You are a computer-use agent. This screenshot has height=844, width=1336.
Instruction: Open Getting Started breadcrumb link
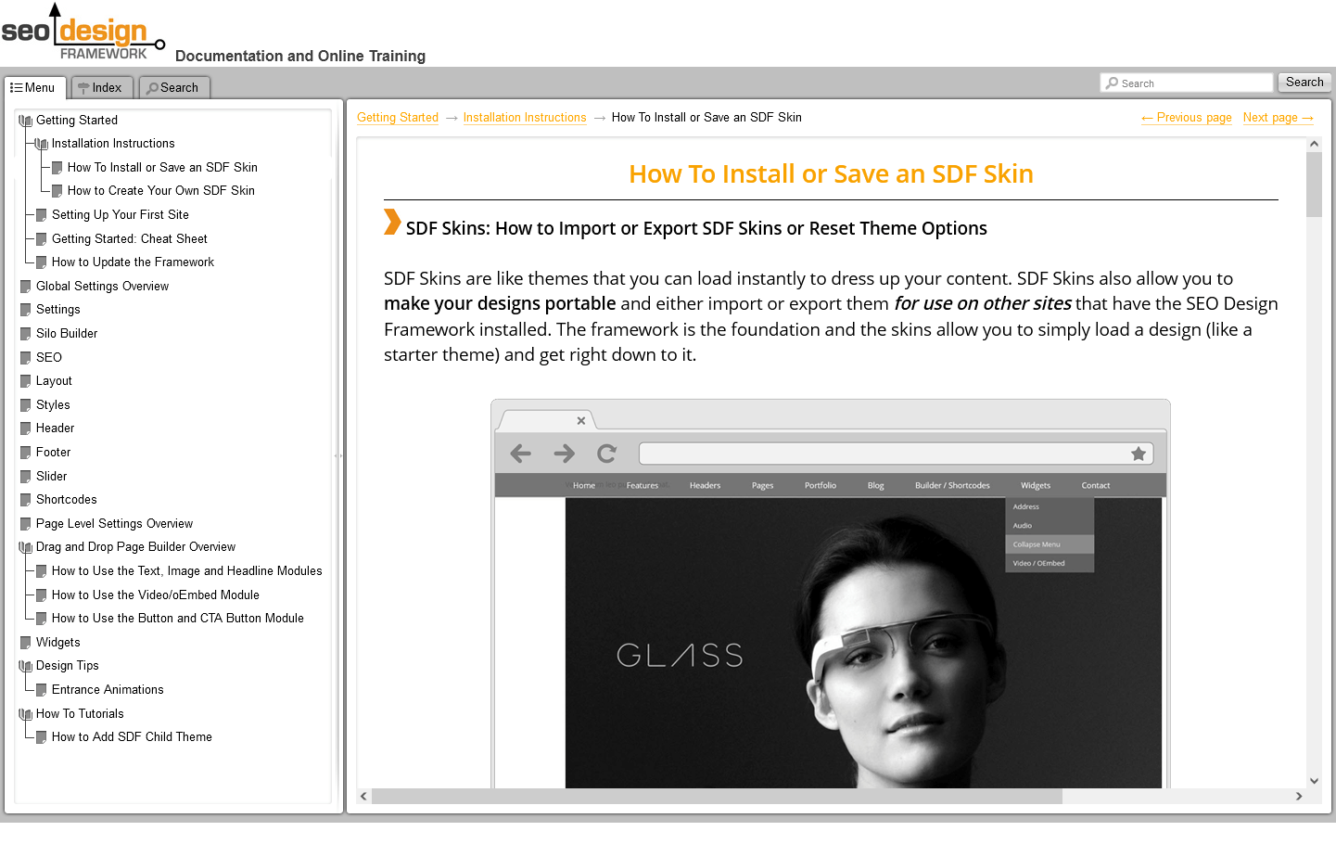398,118
